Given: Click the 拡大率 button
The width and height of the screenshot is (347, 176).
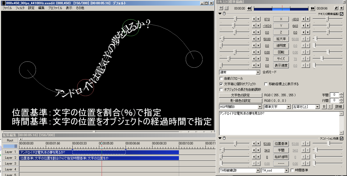Looking at the screenshot, I should click(281, 39).
